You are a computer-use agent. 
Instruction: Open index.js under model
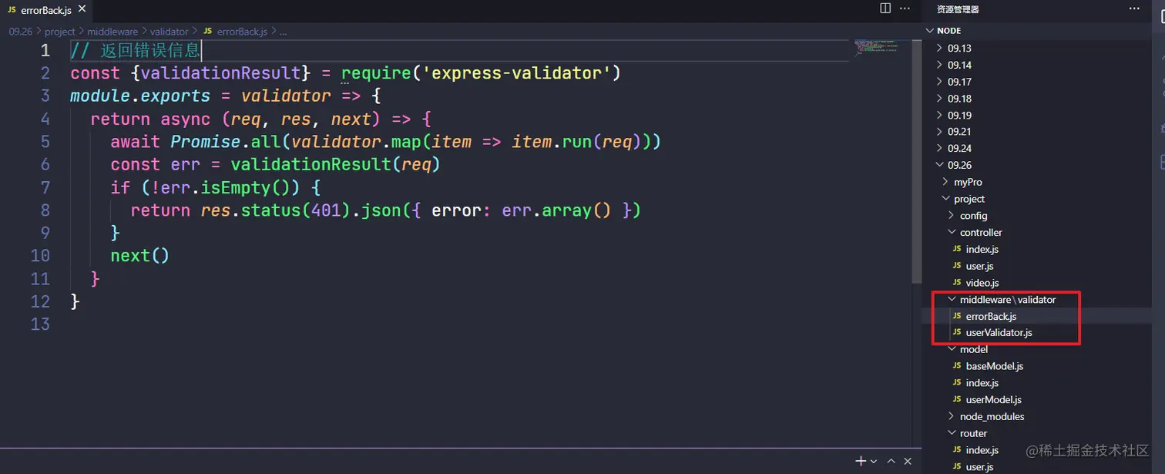tap(982, 383)
